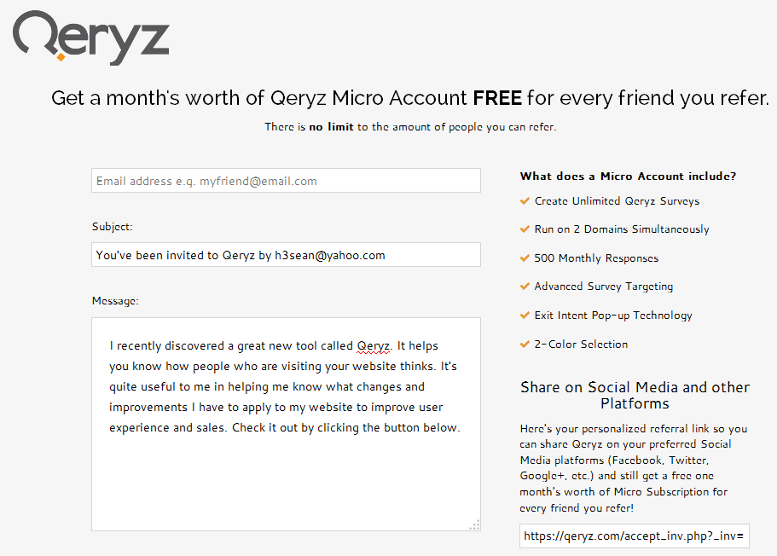Viewport: 777px width, 556px height.
Task: Click checkmark next to Run on 2 Domains Simultaneously
Action: (x=525, y=229)
